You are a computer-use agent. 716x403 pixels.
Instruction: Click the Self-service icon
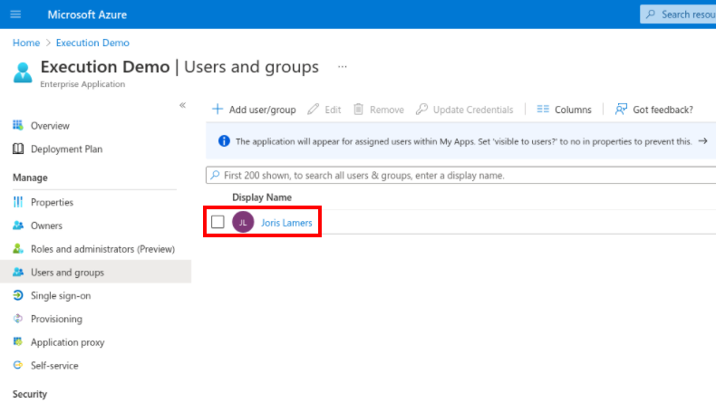coord(18,365)
